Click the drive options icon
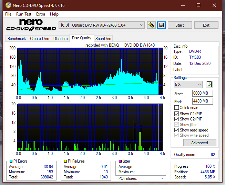Image resolution: width=225 pixels, height=185 pixels. coord(151,25)
